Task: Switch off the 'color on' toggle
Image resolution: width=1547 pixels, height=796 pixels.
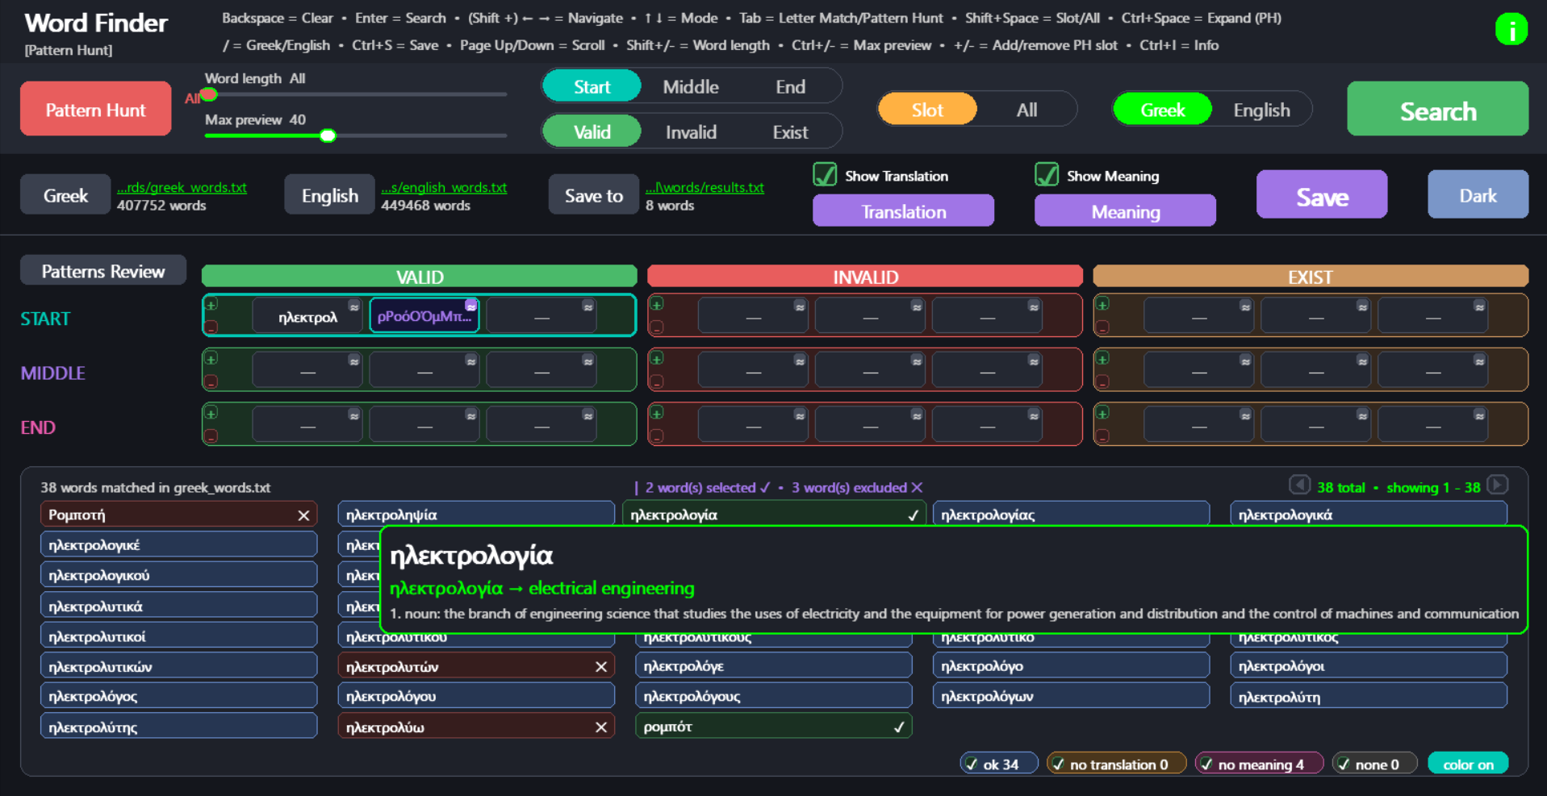Action: (x=1468, y=764)
